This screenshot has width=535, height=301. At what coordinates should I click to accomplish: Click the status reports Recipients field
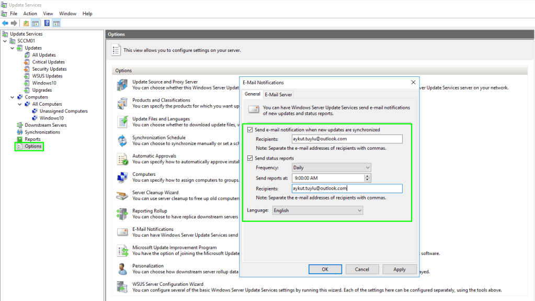click(x=346, y=188)
